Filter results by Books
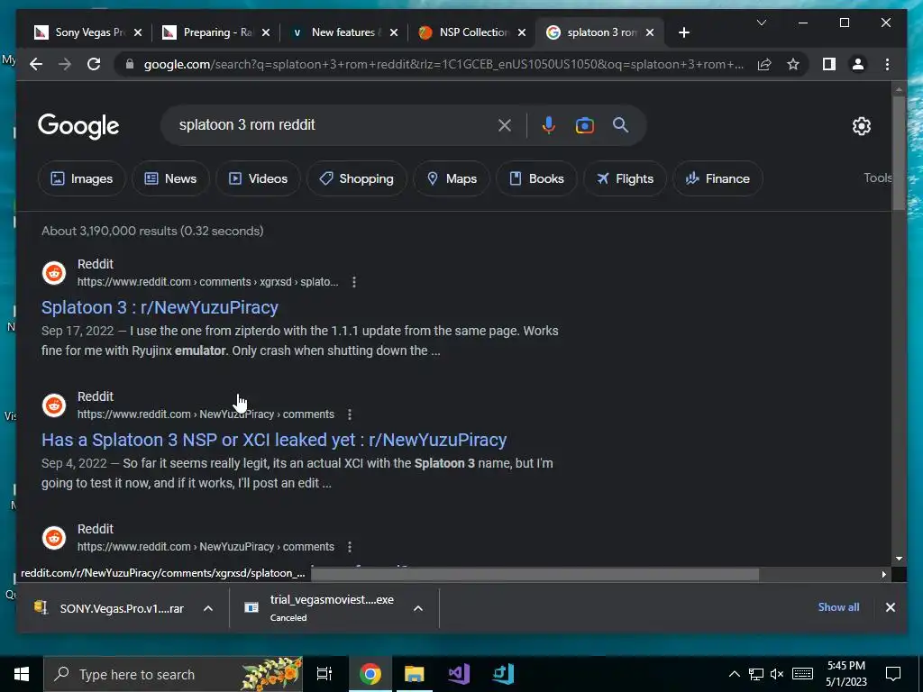The width and height of the screenshot is (923, 692). pos(536,178)
